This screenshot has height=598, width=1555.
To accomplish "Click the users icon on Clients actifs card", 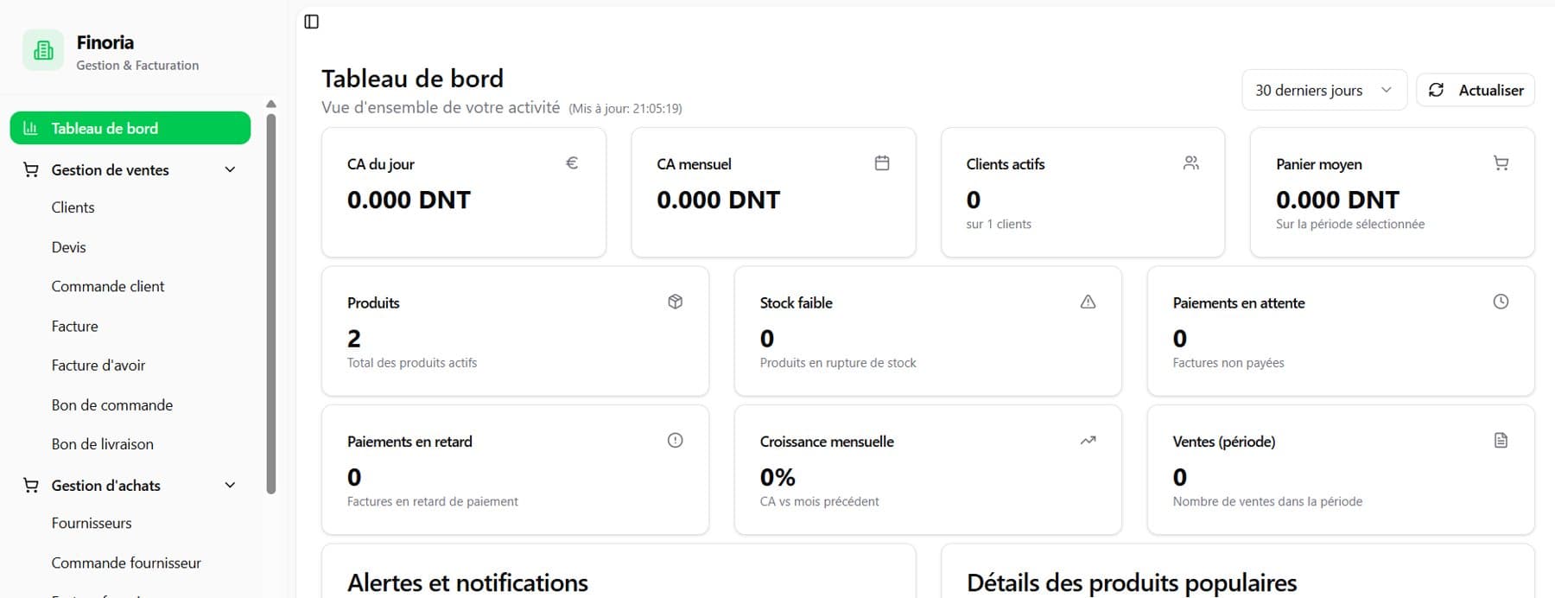I will click(1191, 162).
